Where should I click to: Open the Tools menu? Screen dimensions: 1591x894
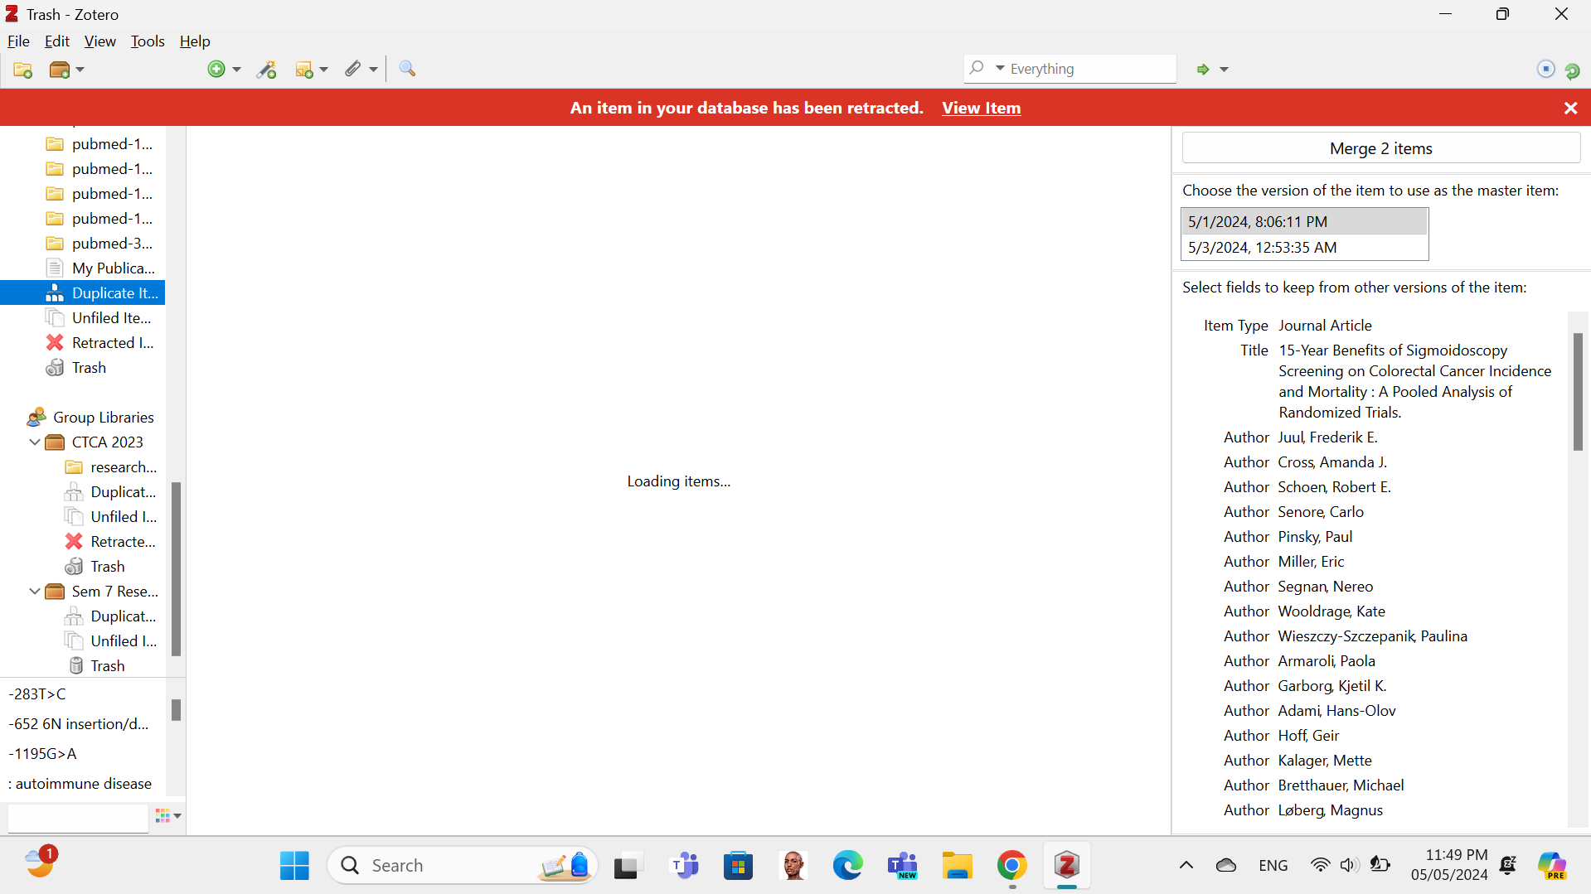point(148,41)
